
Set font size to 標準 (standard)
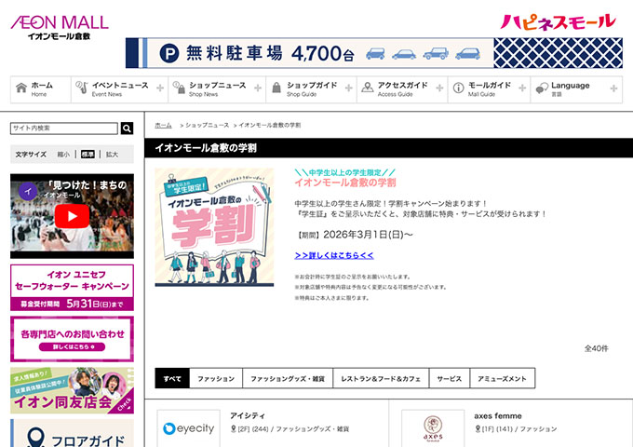pyautogui.click(x=88, y=154)
